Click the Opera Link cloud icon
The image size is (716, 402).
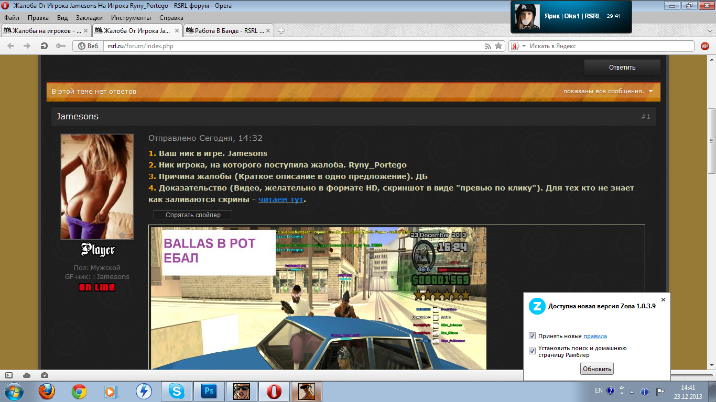click(x=27, y=375)
